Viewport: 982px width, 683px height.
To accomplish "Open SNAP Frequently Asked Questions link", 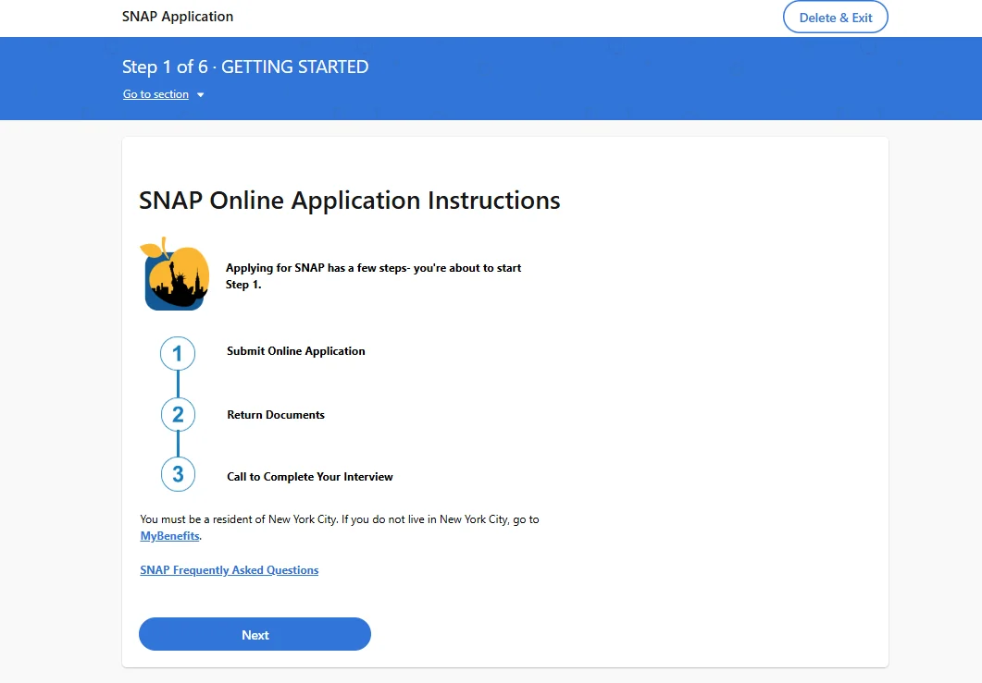I will [x=230, y=570].
